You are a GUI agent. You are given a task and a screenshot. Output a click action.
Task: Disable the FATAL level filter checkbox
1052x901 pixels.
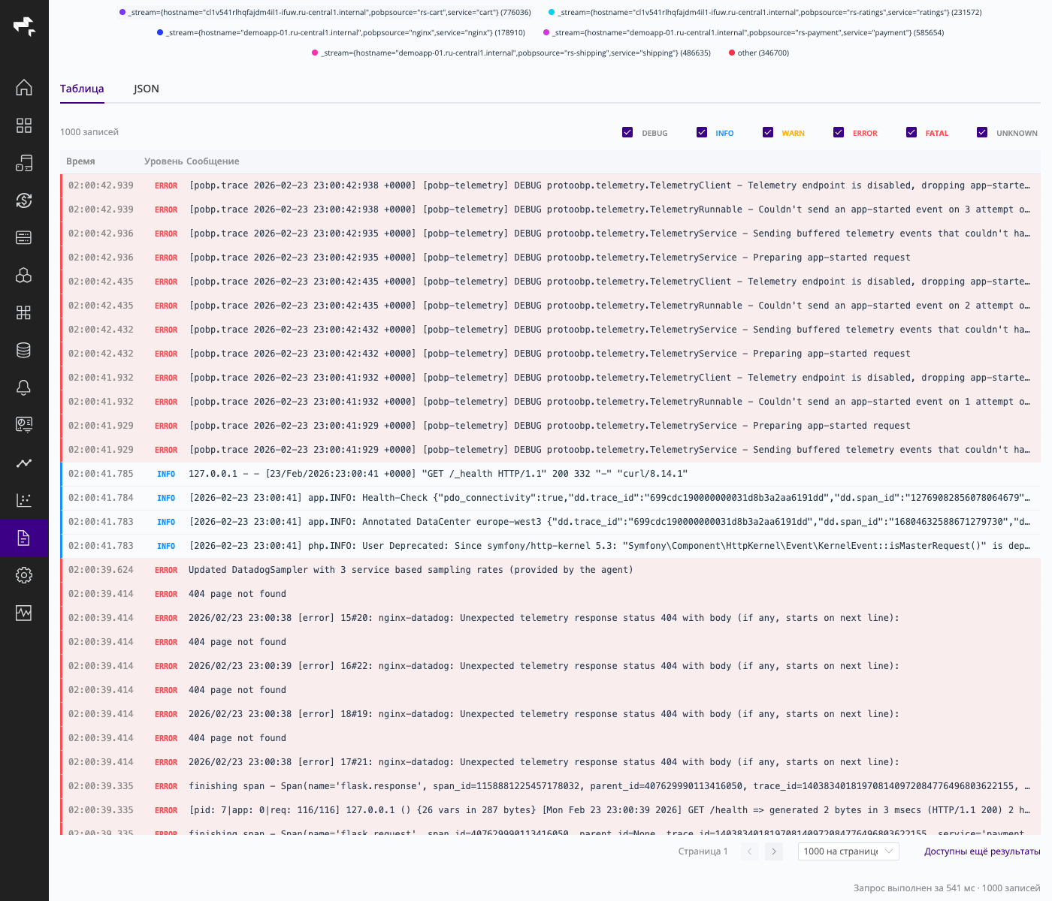coord(911,132)
